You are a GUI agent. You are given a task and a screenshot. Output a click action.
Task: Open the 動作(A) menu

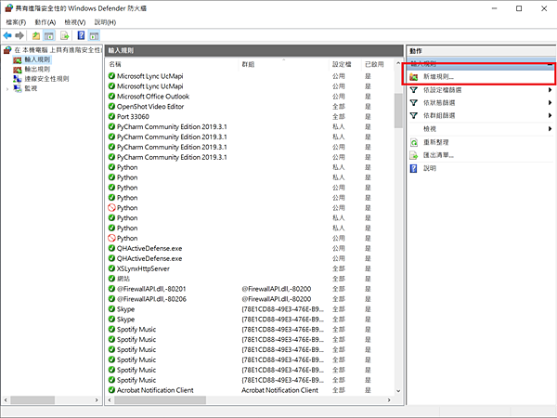(45, 22)
